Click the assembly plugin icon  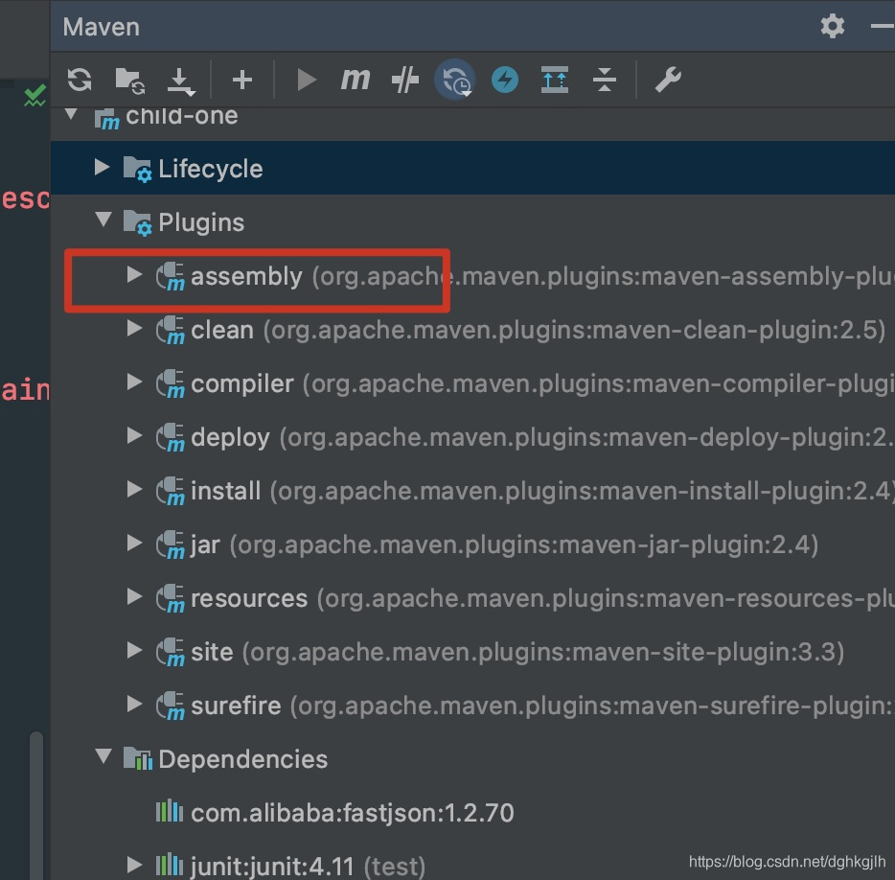tap(171, 277)
